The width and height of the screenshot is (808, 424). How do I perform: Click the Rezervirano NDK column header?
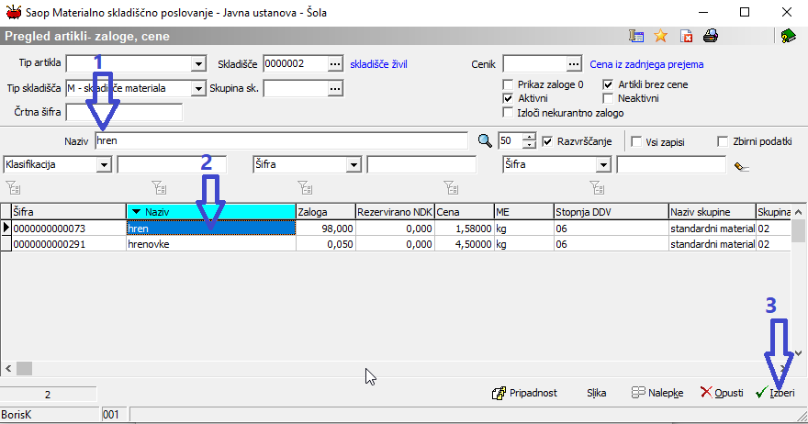coord(395,212)
